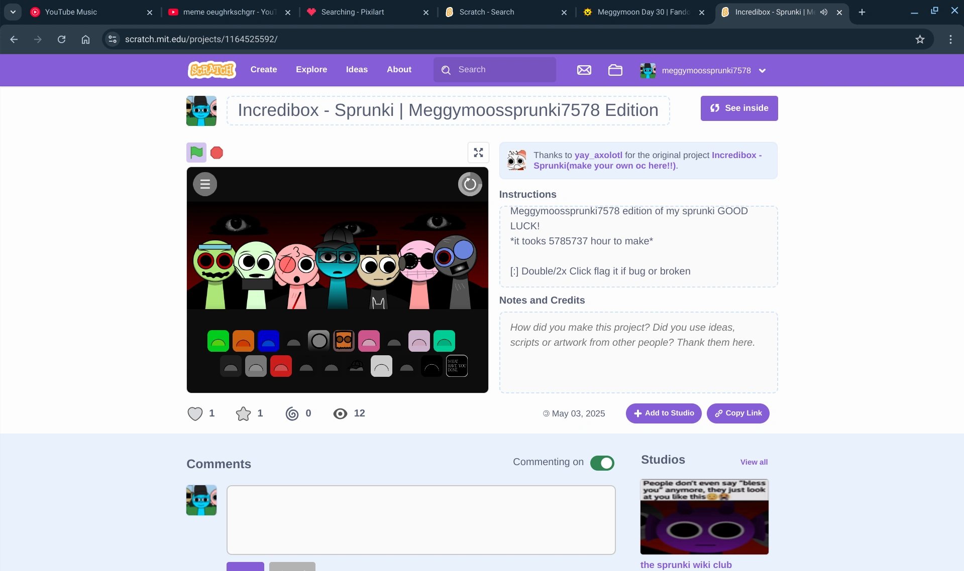Image resolution: width=964 pixels, height=571 pixels.
Task: Select the brown glasses sprunki icon
Action: coord(344,341)
